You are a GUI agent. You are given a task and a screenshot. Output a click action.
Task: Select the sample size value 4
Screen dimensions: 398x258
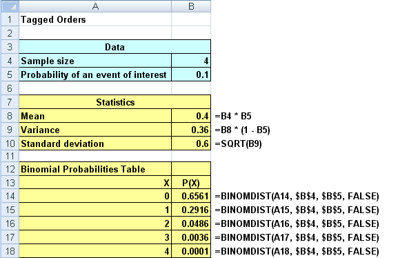coord(191,61)
